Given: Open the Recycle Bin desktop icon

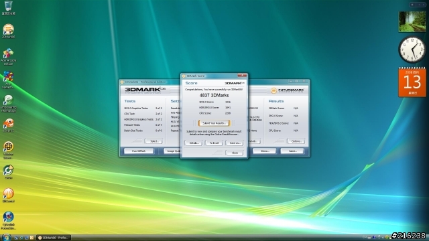Looking at the screenshot, I should coord(8,7).
